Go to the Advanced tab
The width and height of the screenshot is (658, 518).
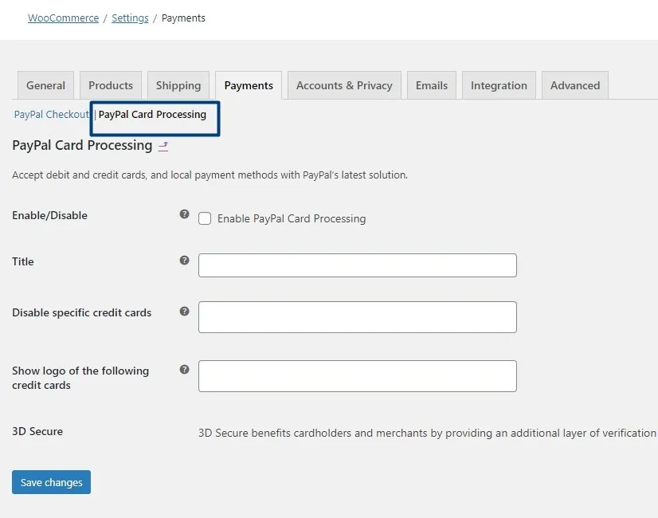click(575, 85)
